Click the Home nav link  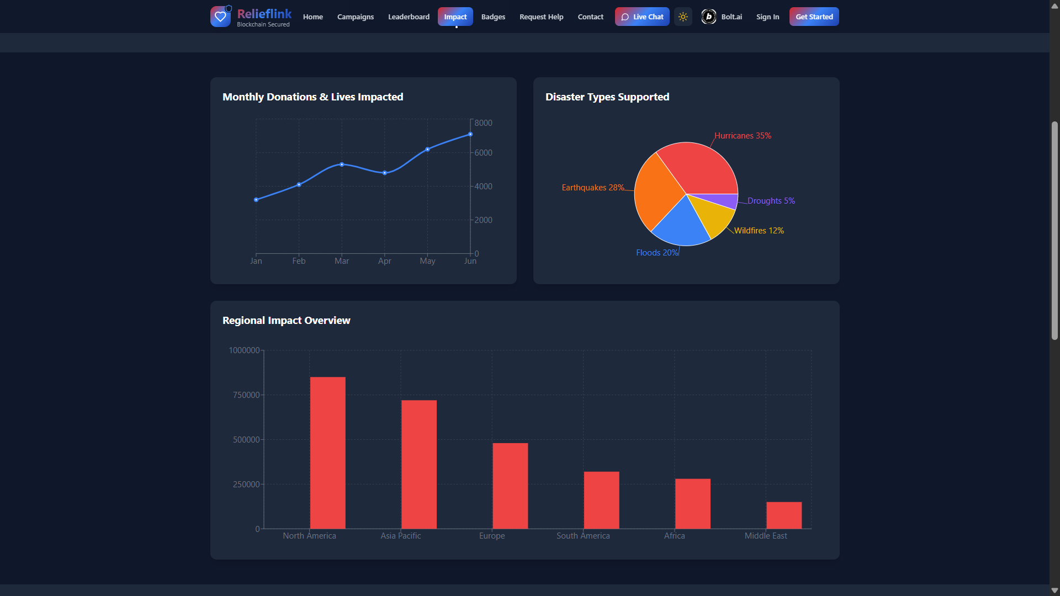[x=312, y=17]
